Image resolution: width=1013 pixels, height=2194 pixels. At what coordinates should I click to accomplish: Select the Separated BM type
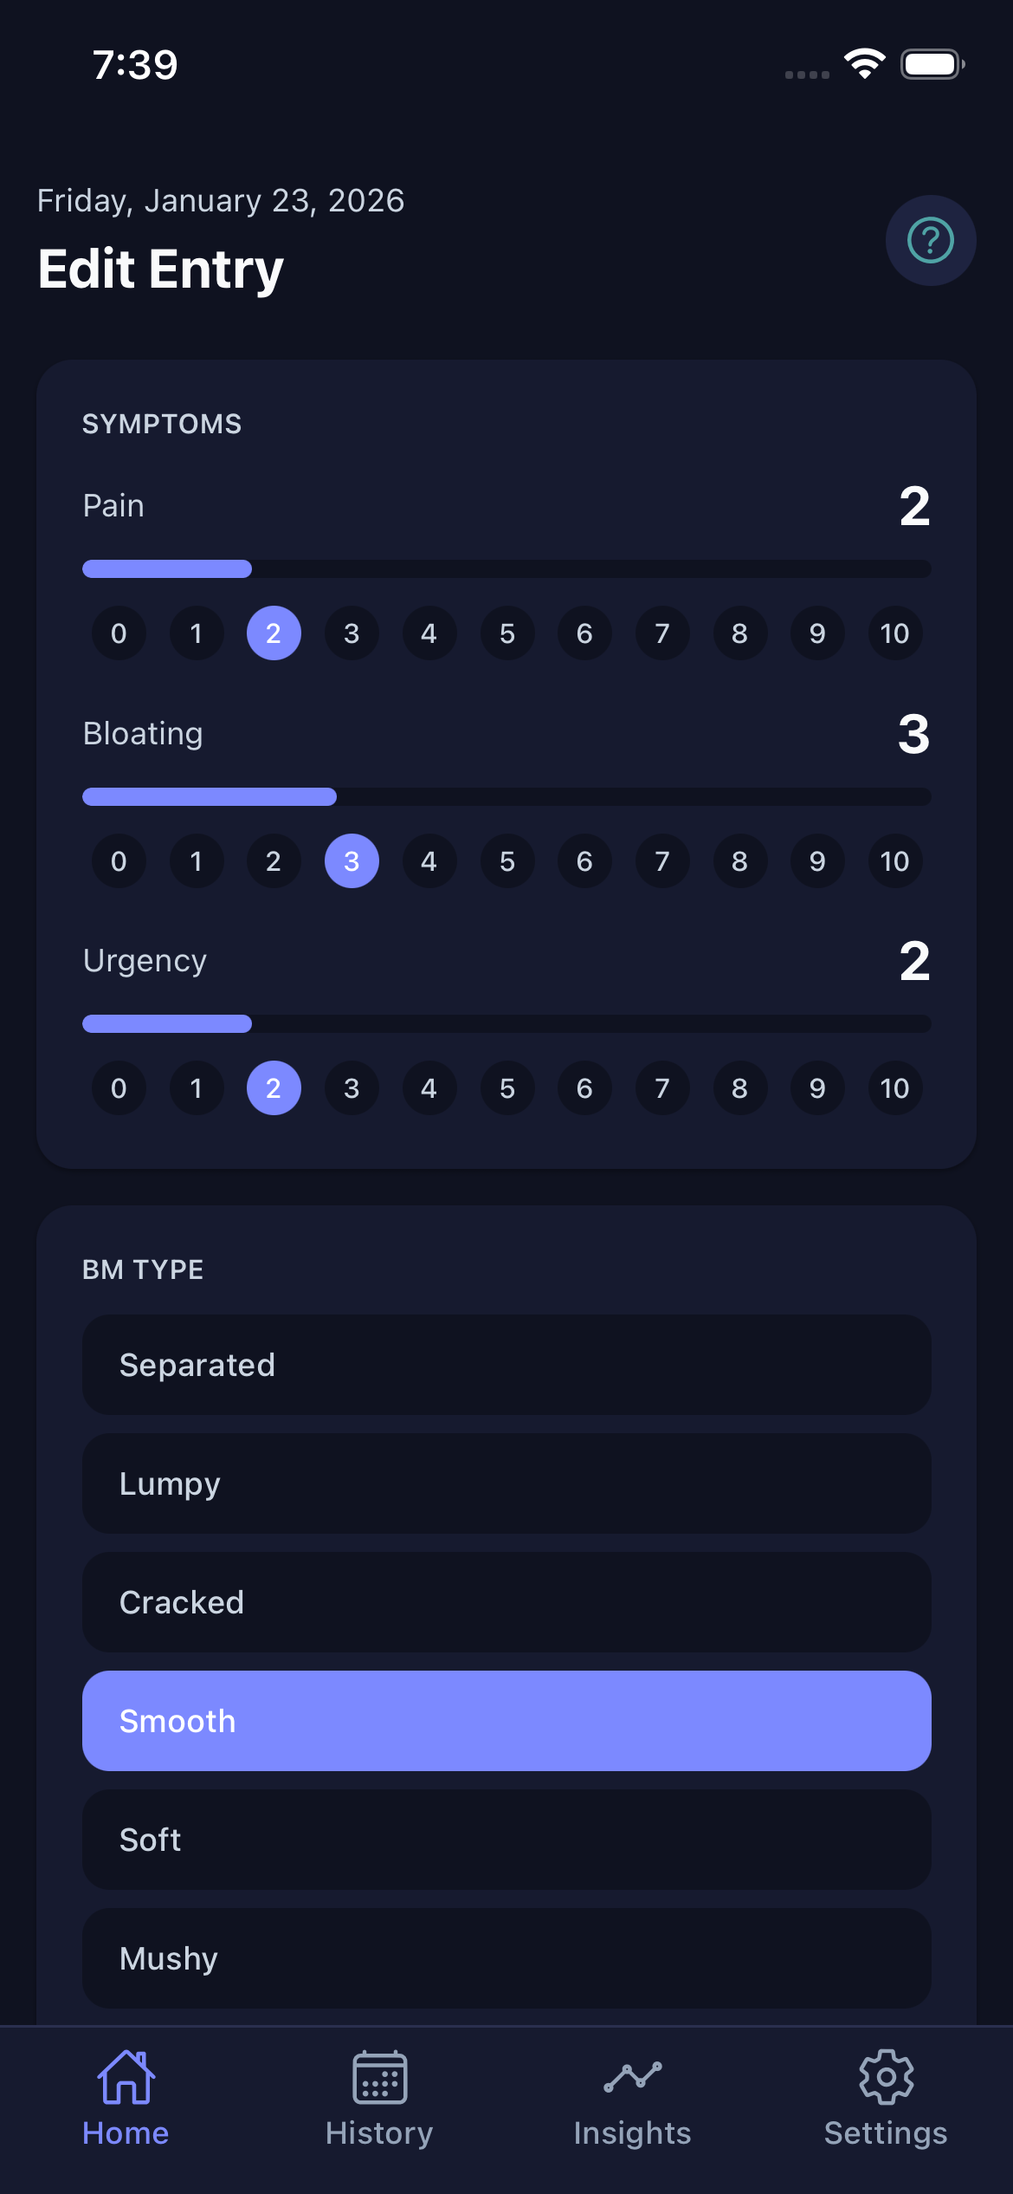(x=506, y=1366)
